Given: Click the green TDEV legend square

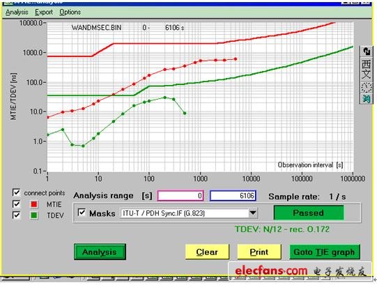Looking at the screenshot, I should tap(34, 215).
